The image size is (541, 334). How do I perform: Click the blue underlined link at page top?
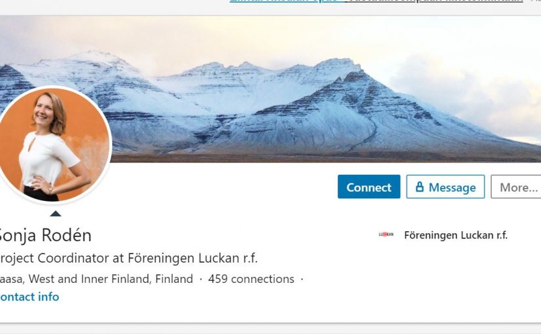pyautogui.click(x=286, y=1)
